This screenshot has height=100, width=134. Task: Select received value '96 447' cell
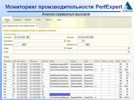pyautogui.click(x=125, y=86)
